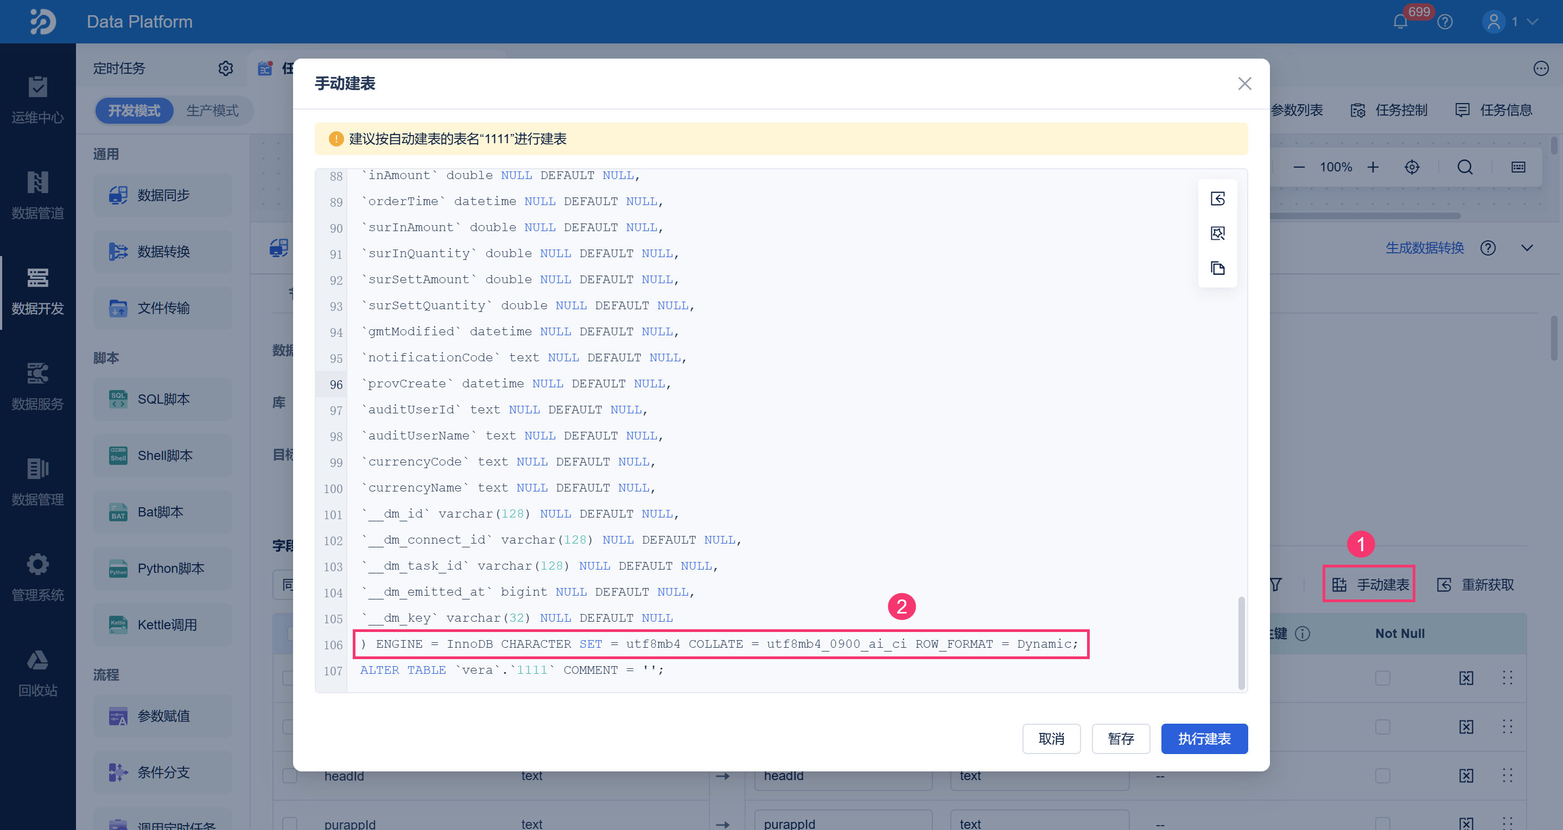The width and height of the screenshot is (1563, 830).
Task: Open the notification bell
Action: click(1400, 22)
